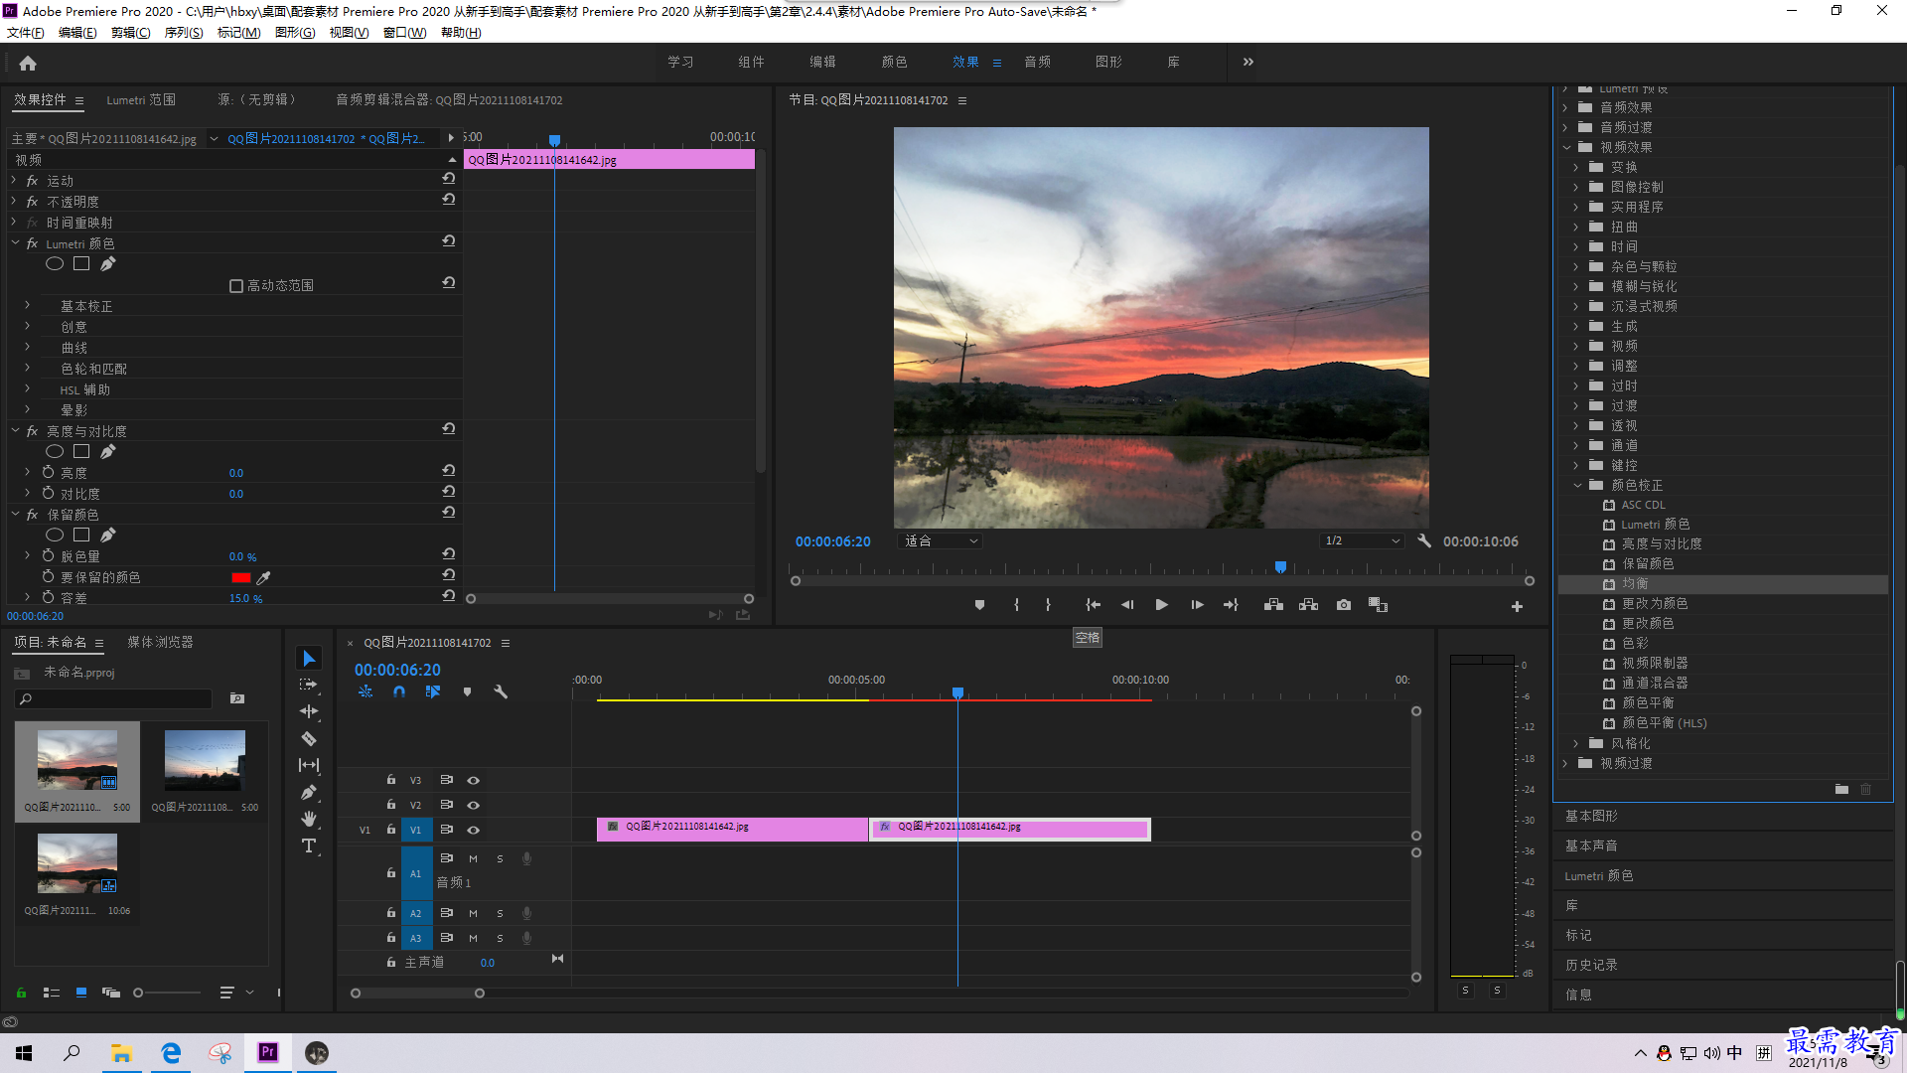The image size is (1907, 1073).
Task: Select the Track Select Forward tool
Action: click(x=309, y=685)
